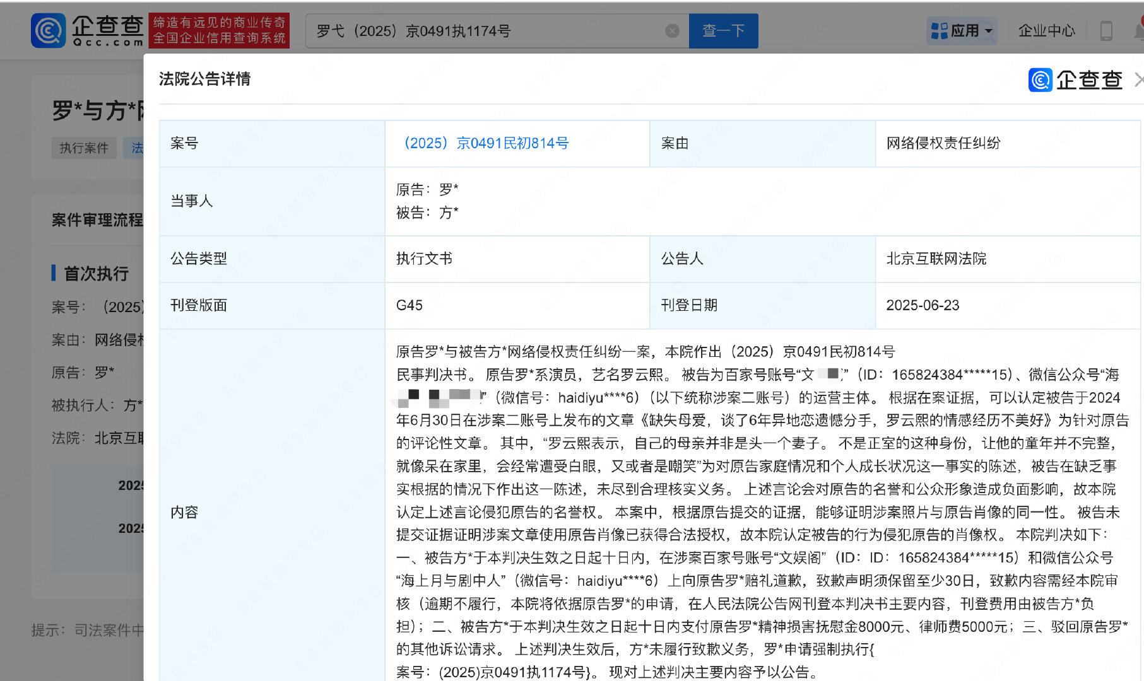The width and height of the screenshot is (1144, 681).
Task: Click the 当事人 row label
Action: tap(192, 201)
